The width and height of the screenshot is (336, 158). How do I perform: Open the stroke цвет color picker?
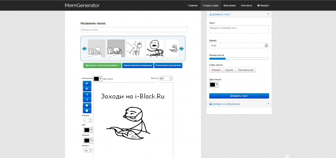pos(88,130)
